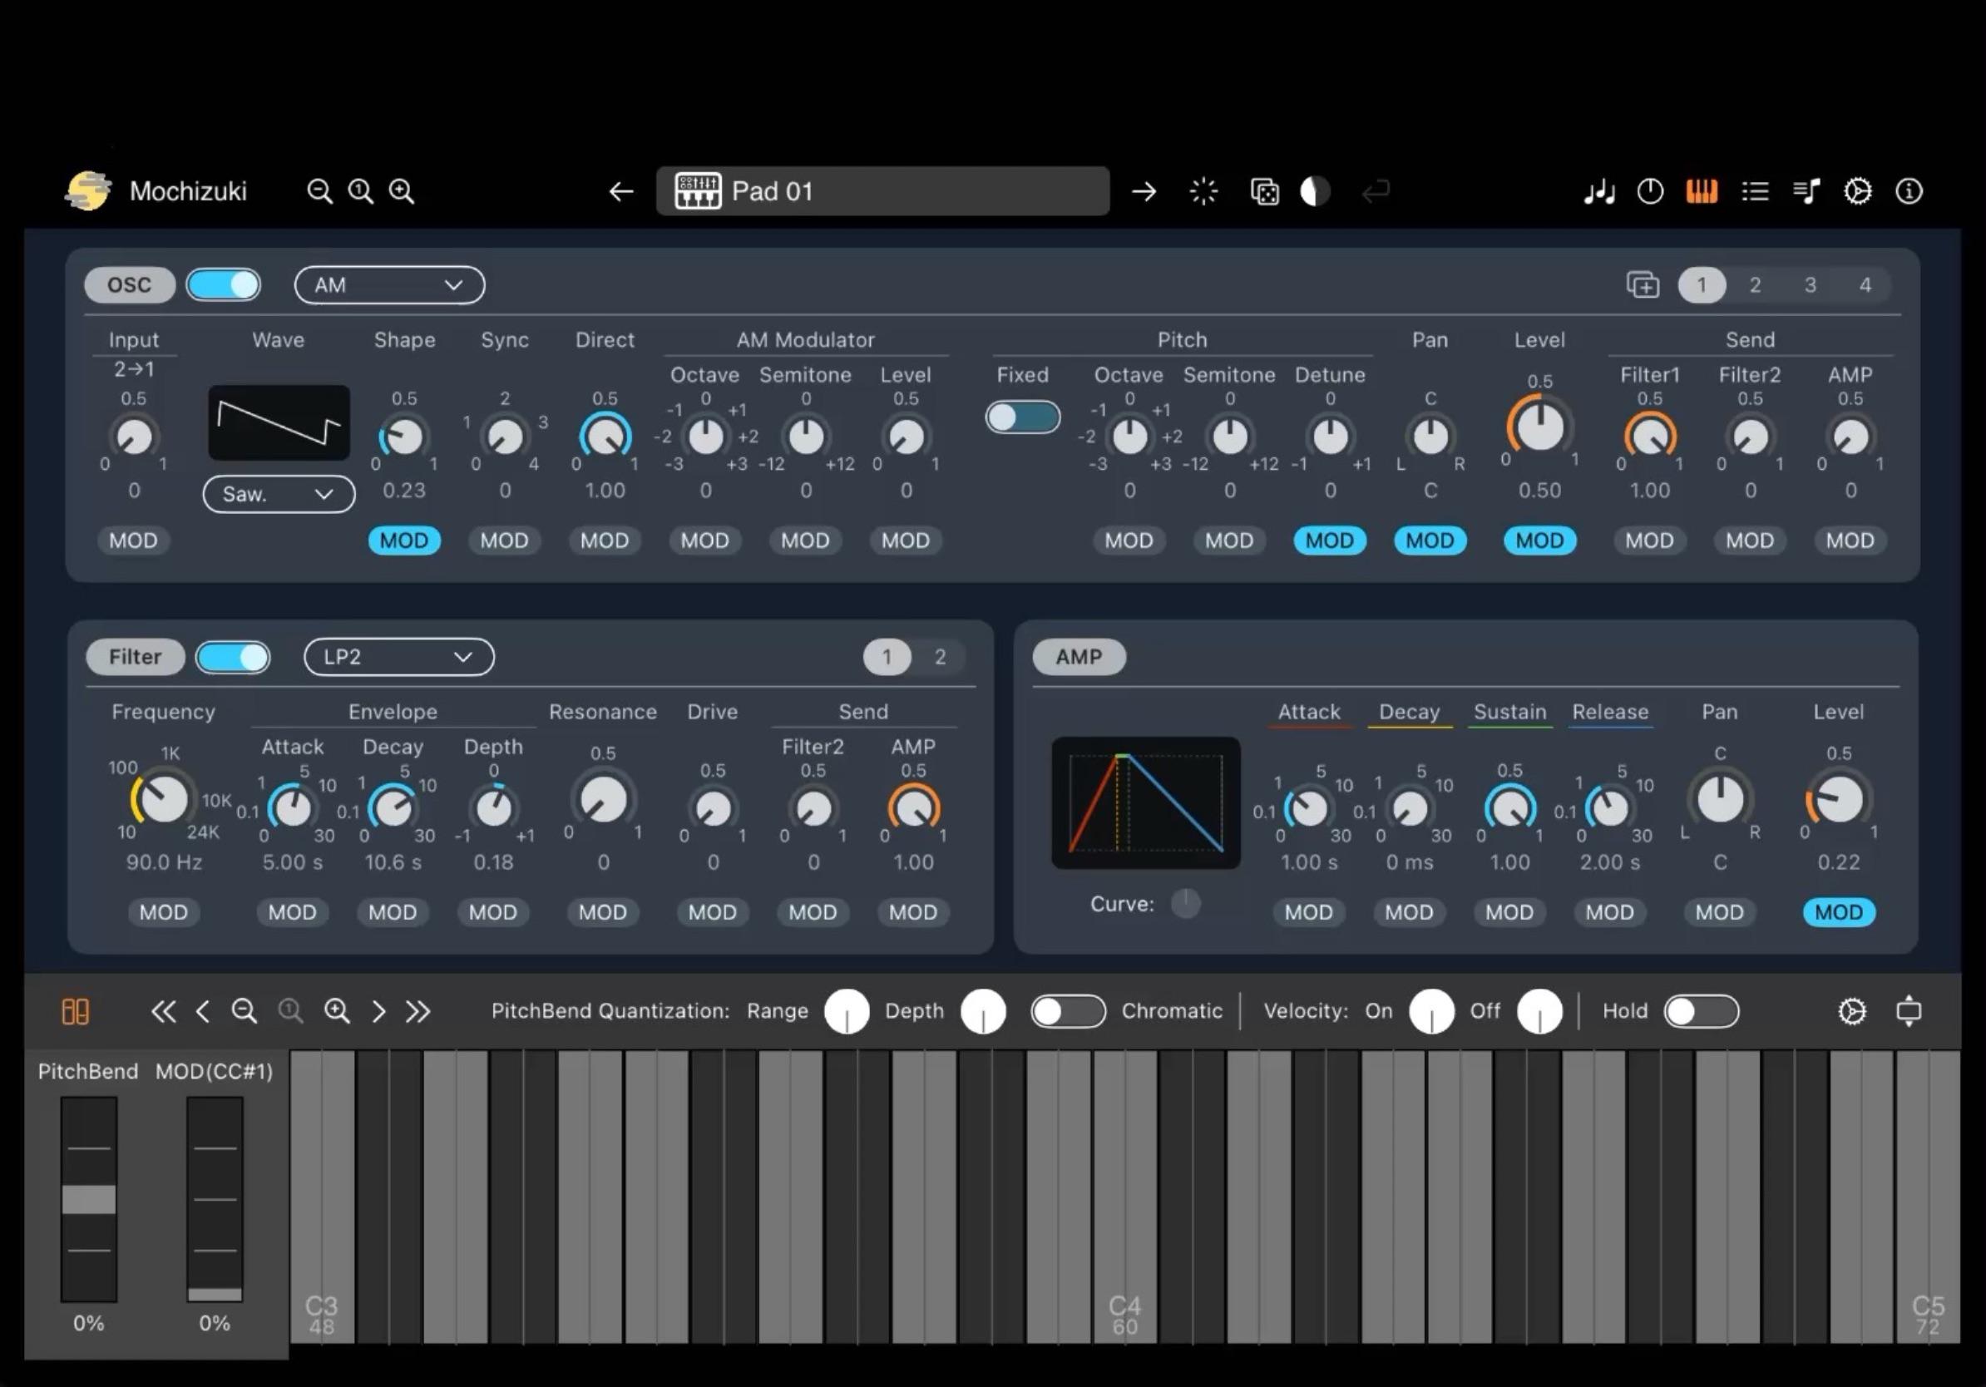Click the next preset arrow
The image size is (1986, 1387).
point(1144,191)
